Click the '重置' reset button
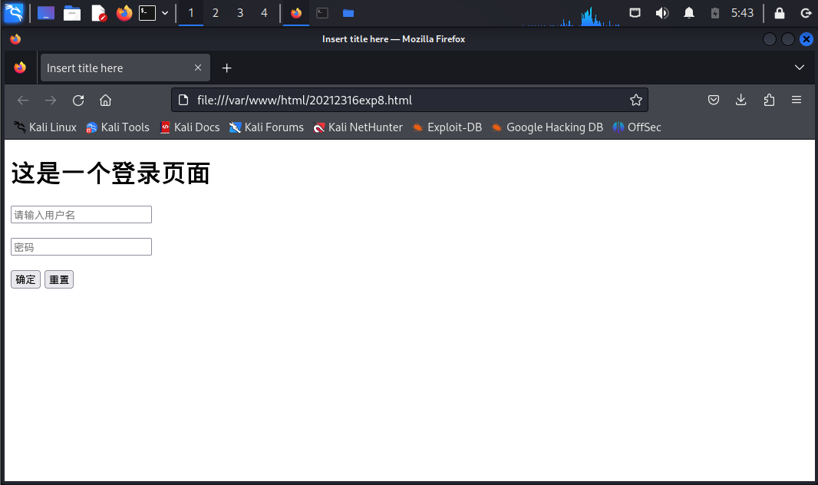The height and width of the screenshot is (485, 818). pos(59,279)
